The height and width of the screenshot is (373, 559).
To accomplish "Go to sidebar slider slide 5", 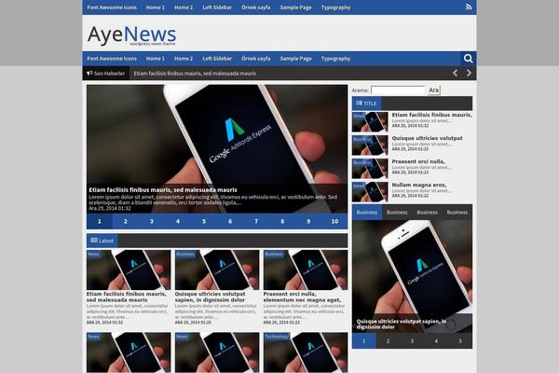I will (460, 341).
